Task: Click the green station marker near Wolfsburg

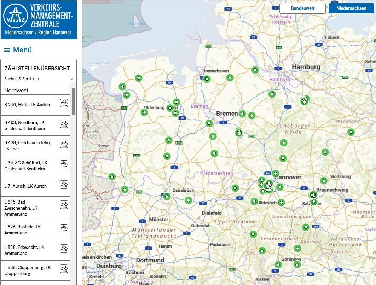Action: [x=323, y=181]
